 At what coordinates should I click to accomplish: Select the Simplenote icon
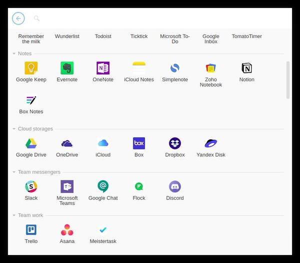tap(175, 68)
